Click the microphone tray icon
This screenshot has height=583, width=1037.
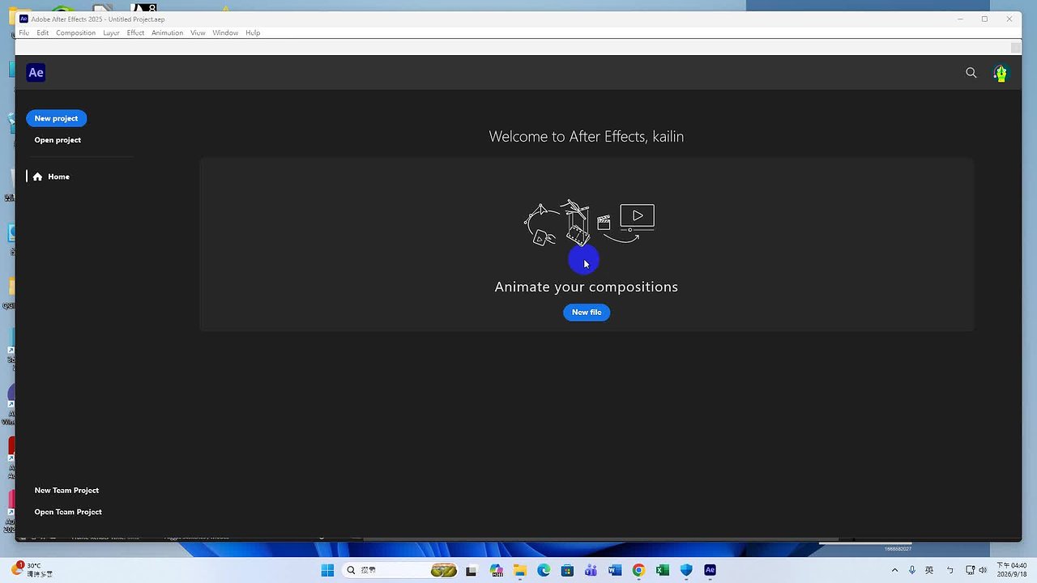pyautogui.click(x=912, y=570)
